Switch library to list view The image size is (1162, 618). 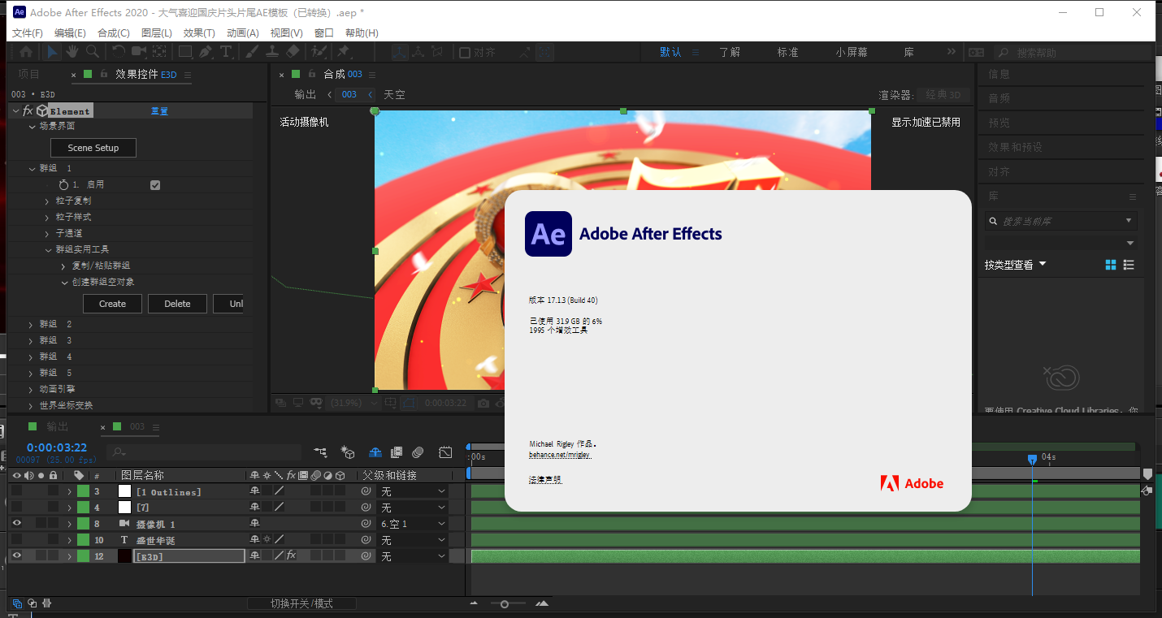point(1129,265)
